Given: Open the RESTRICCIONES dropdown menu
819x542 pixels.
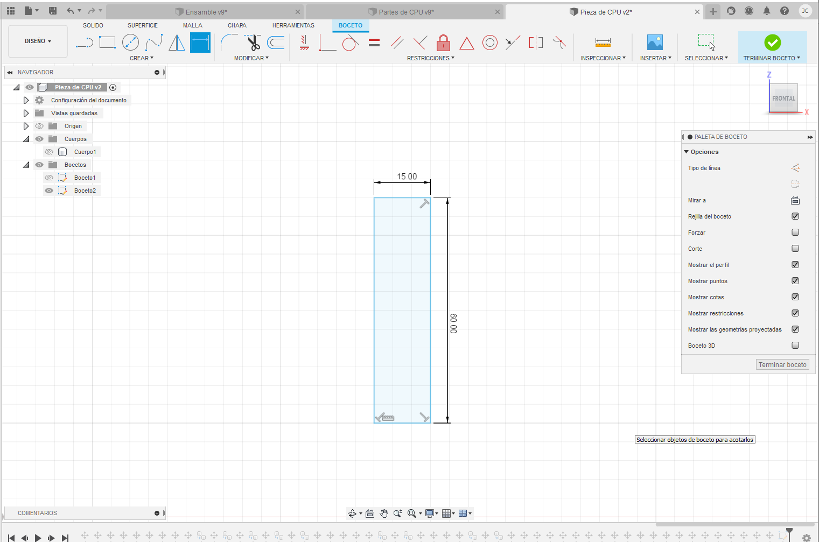Looking at the screenshot, I should (x=431, y=58).
